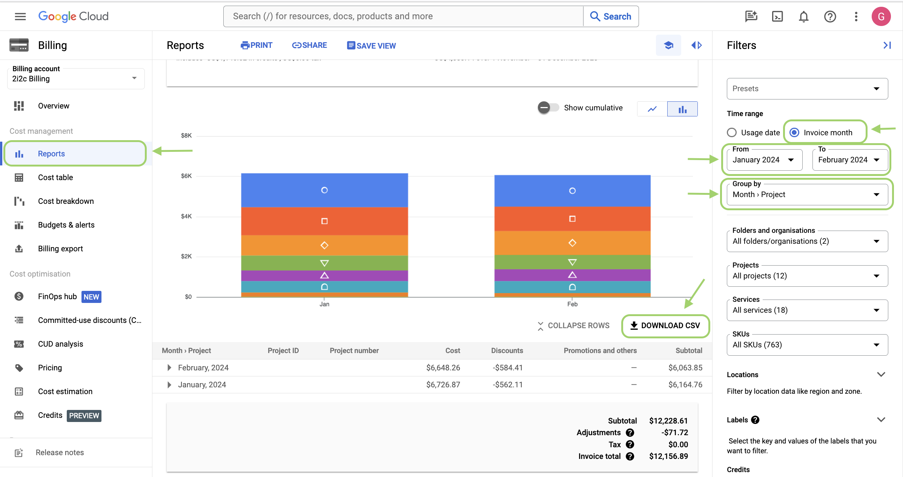Click help icon next to Invoice total
Screen dimensions: 903x477
pyautogui.click(x=630, y=456)
